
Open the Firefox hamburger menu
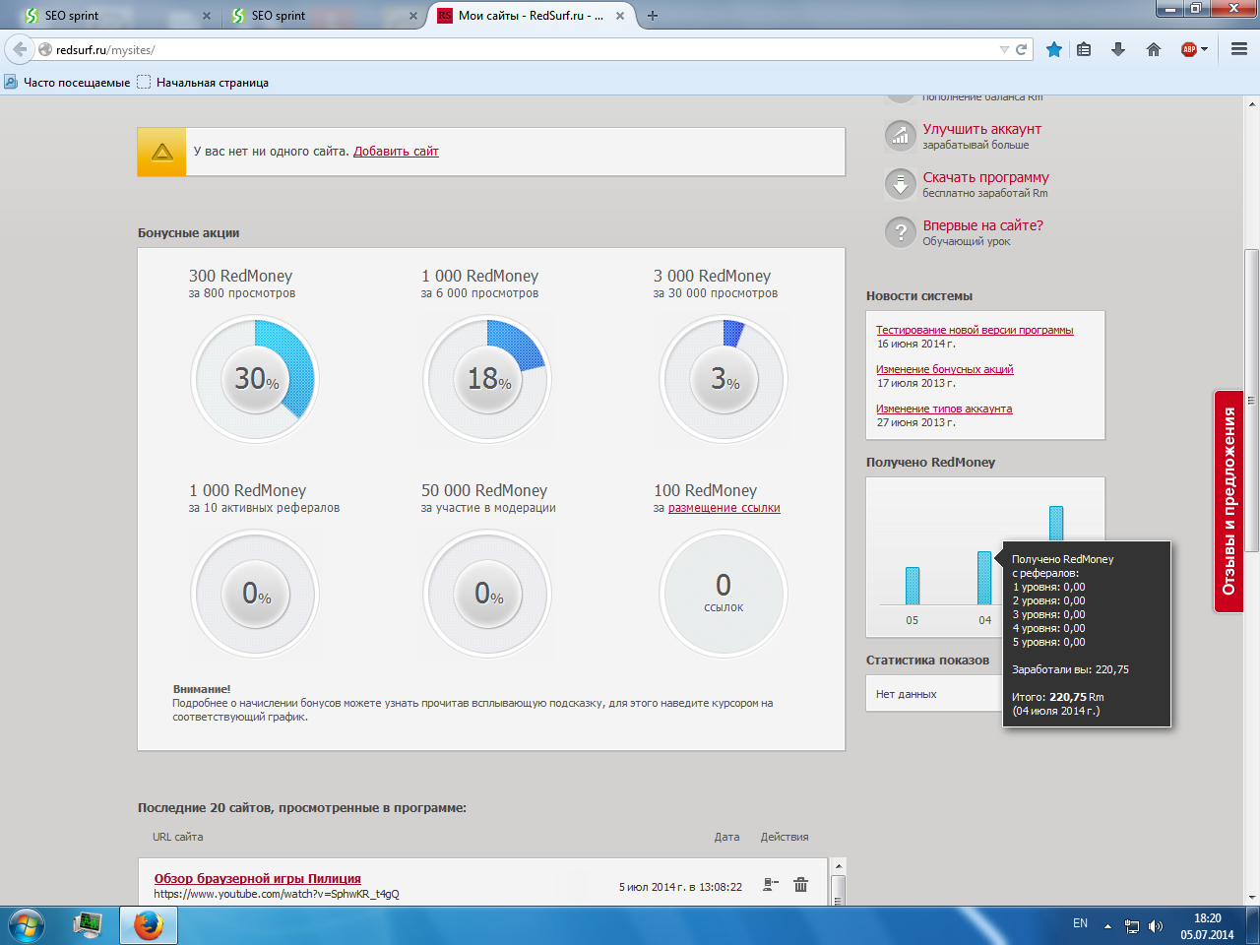point(1239,49)
